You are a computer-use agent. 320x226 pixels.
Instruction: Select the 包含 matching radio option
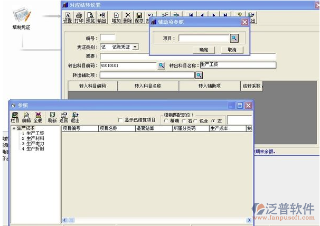coord(197,121)
